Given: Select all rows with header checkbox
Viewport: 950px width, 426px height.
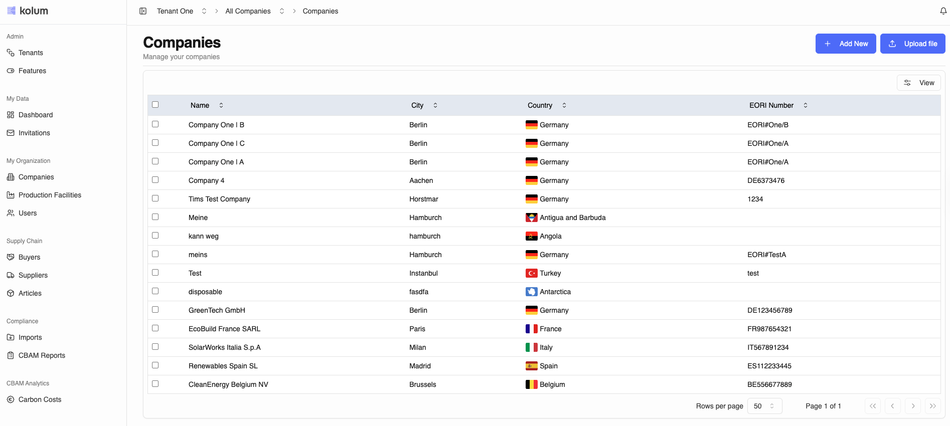Looking at the screenshot, I should click(155, 105).
